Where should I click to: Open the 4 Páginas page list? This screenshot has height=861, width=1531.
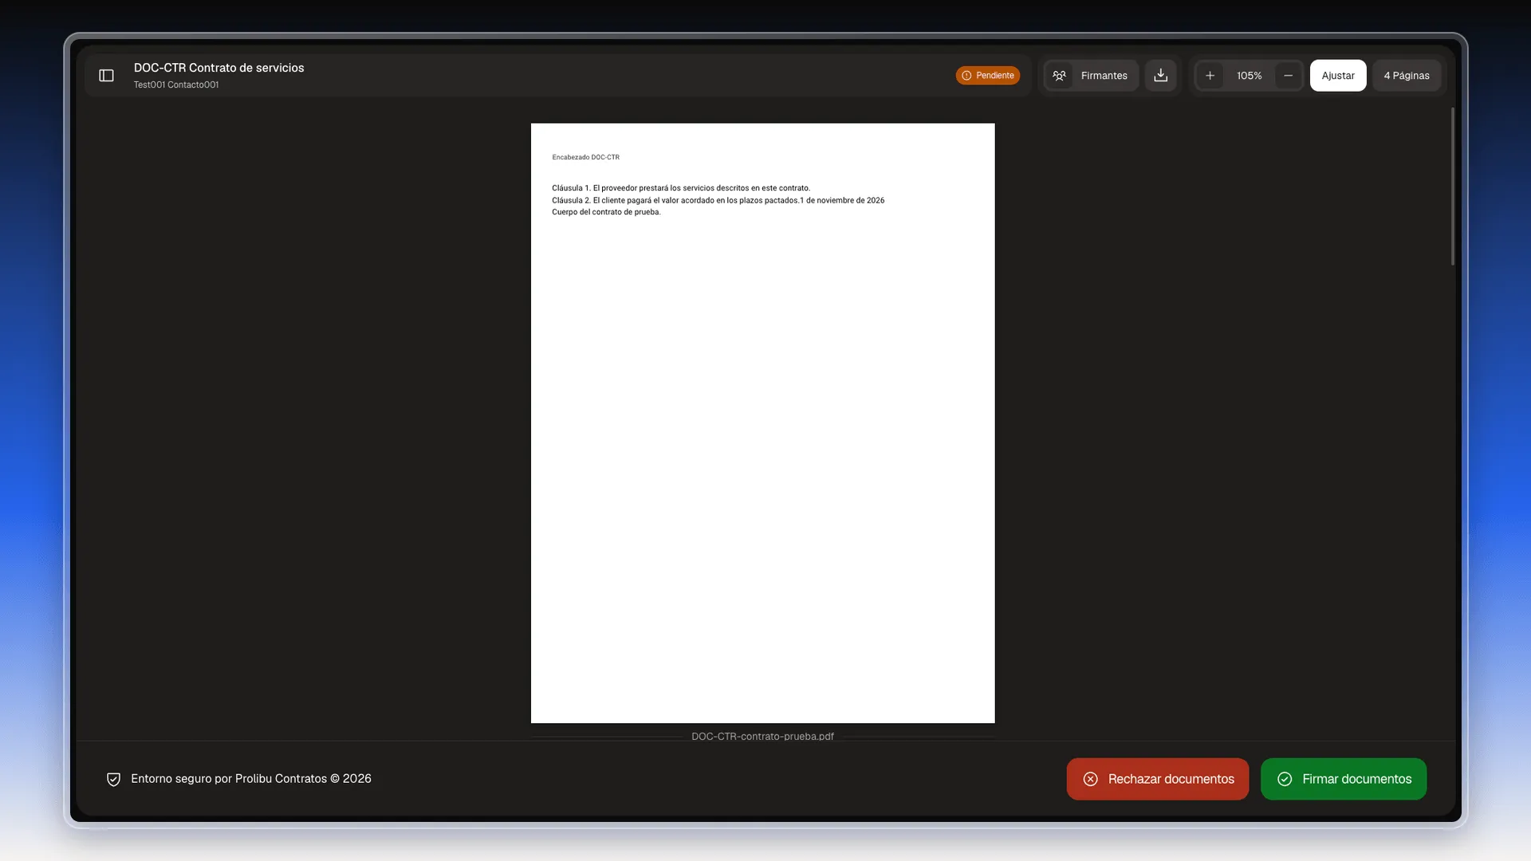[1407, 76]
